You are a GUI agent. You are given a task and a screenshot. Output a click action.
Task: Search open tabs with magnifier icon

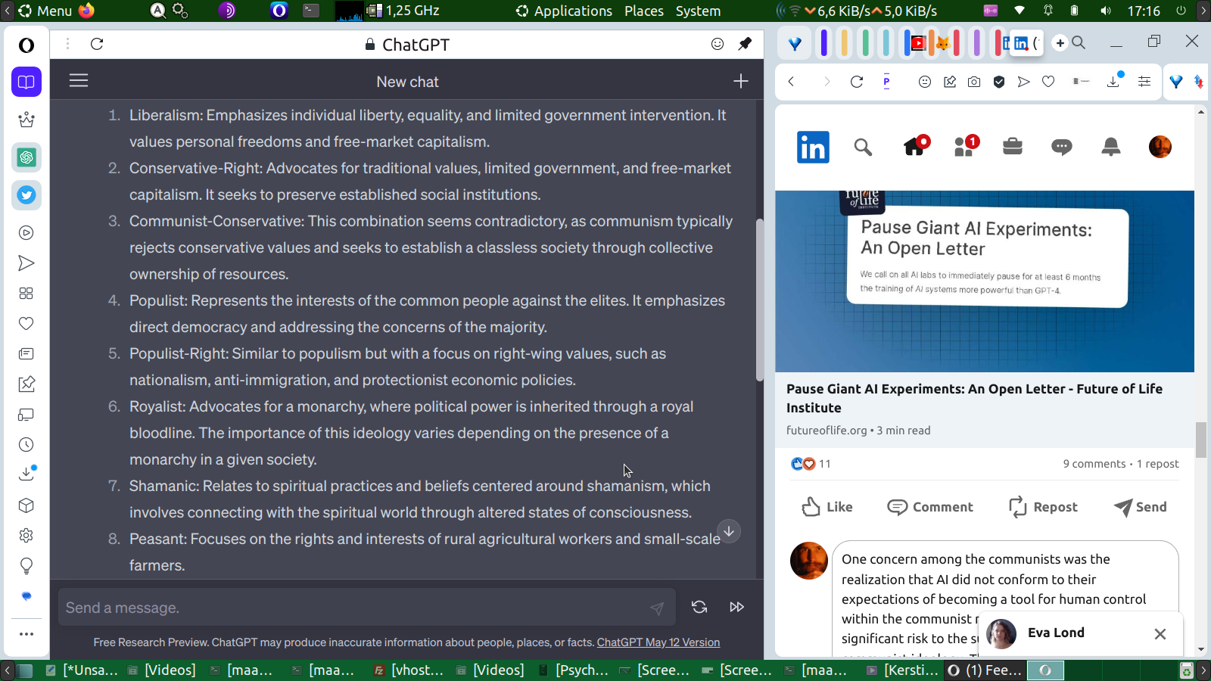click(x=1079, y=43)
